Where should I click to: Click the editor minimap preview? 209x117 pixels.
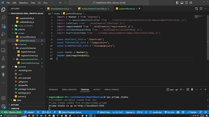[200, 17]
